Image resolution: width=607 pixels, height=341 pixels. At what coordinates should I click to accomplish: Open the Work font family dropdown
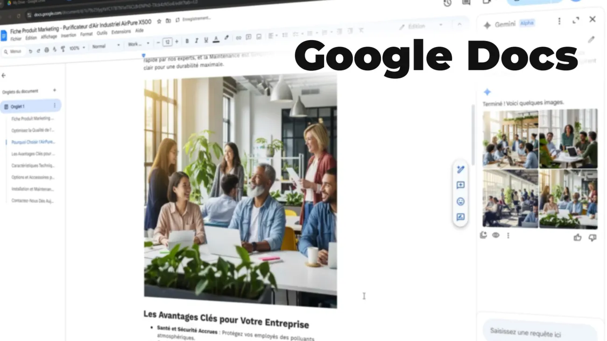pyautogui.click(x=139, y=44)
